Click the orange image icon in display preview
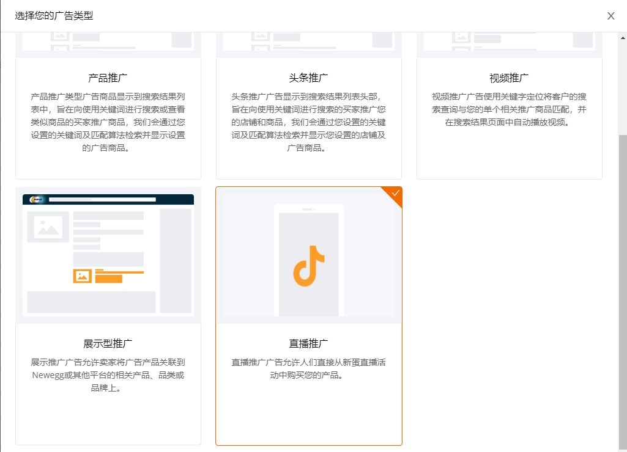Screen dimensions: 627x452 click(83, 276)
